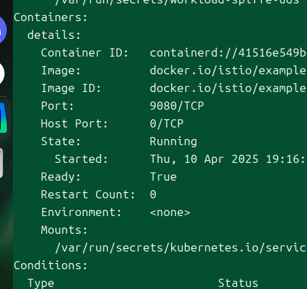Viewport: 307px width, 289px height.
Task: Click the docker.io Image ID value line
Action: click(228, 89)
